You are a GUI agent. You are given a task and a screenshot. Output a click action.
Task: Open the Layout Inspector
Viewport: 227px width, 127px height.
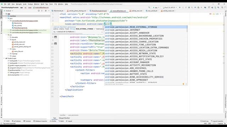[217, 121]
